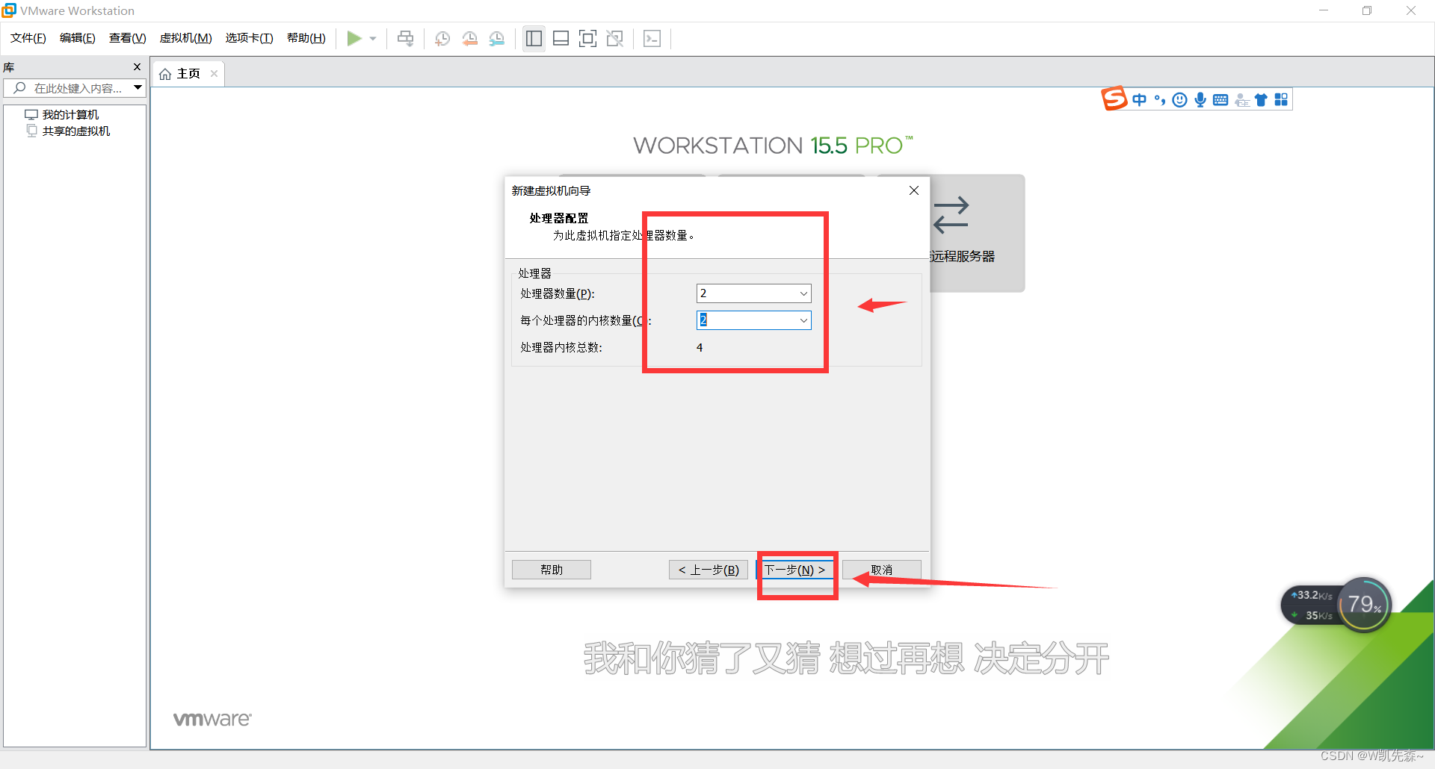Select 我的计算机 in the library tree
Screen dimensions: 1435x769
(x=70, y=114)
